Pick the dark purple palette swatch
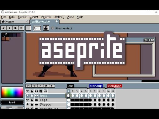159x119 pixels. [19, 35]
